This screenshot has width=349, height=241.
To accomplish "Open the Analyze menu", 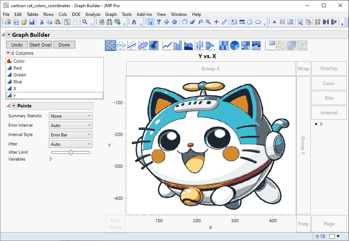I will pos(93,14).
